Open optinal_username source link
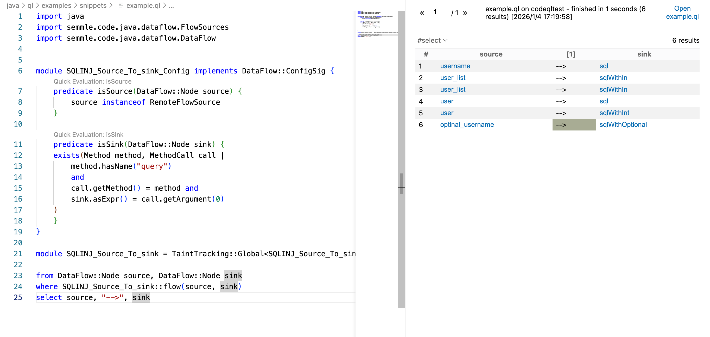This screenshot has height=337, width=710. 467,124
